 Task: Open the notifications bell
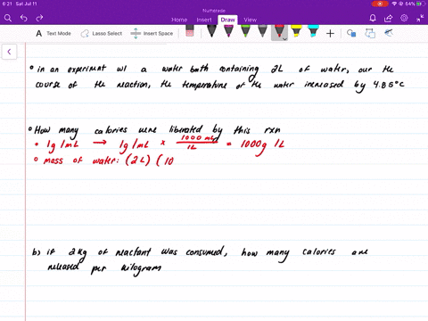[x=373, y=18]
